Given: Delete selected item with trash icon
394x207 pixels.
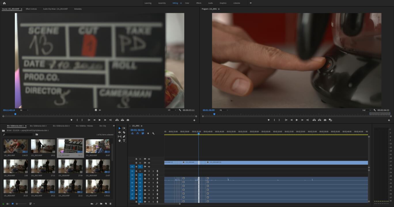Looking at the screenshot, I should click(x=110, y=204).
